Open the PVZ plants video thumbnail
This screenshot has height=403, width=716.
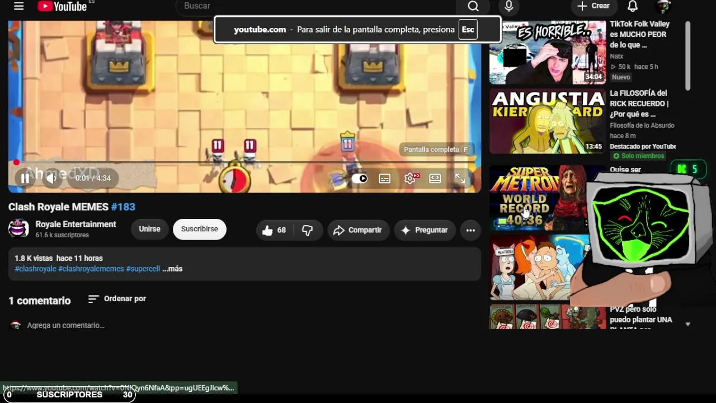click(x=548, y=317)
